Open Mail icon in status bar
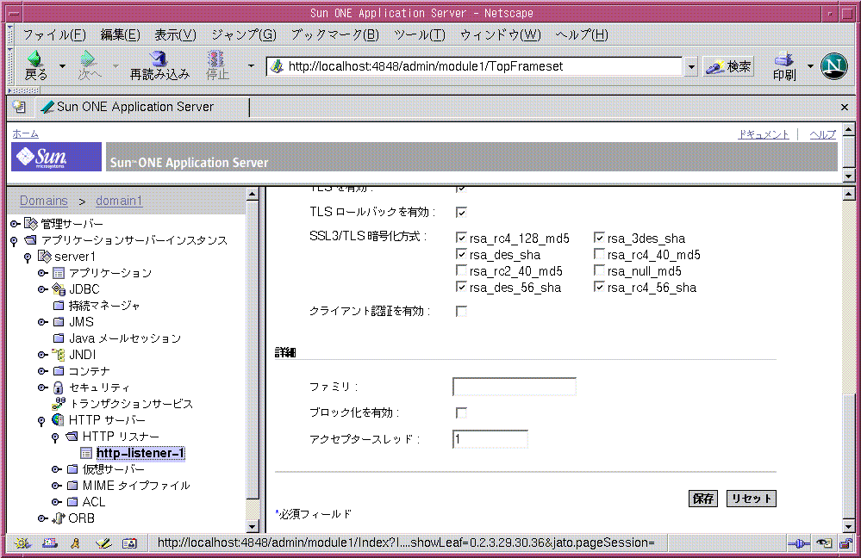861x558 pixels. point(49,543)
